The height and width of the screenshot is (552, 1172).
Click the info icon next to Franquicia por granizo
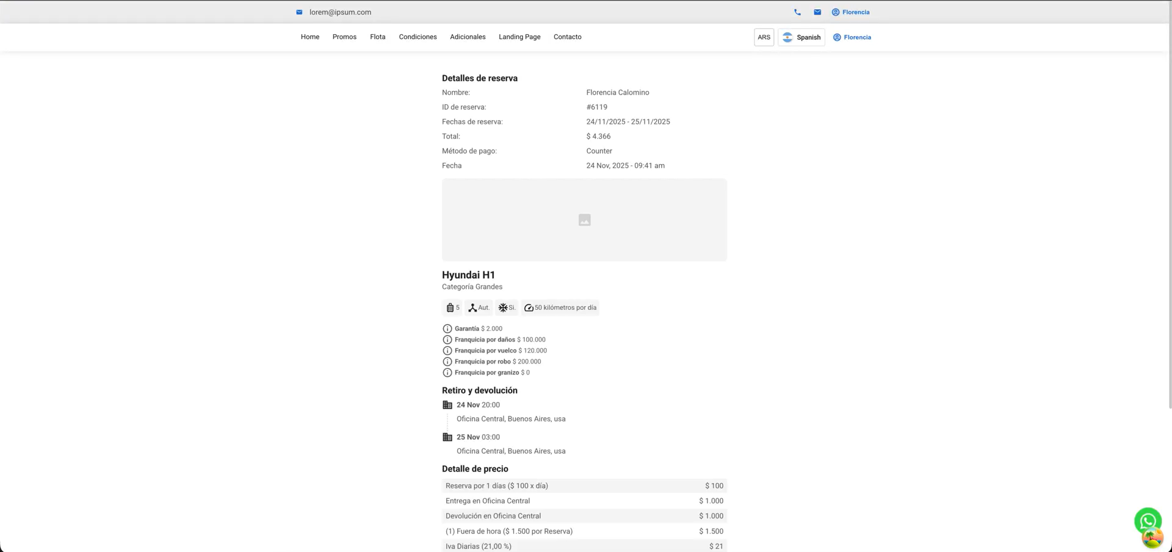[447, 373]
